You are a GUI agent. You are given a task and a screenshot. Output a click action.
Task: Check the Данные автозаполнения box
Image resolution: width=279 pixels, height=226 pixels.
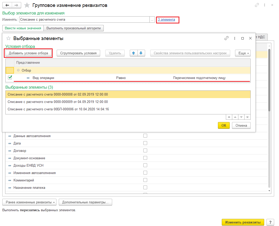click(145, 136)
